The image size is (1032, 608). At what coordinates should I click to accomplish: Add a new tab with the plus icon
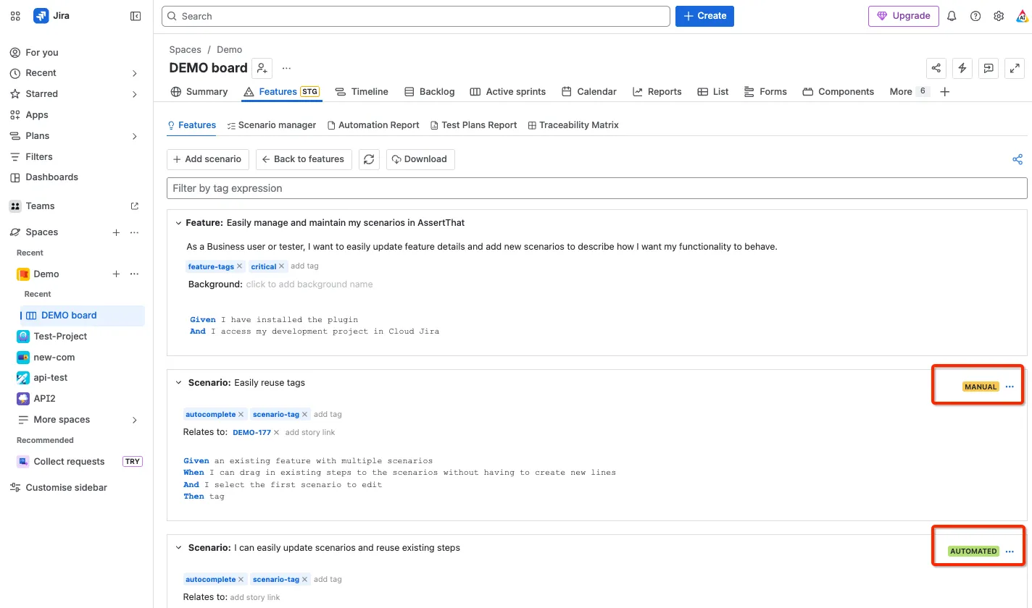(x=944, y=92)
